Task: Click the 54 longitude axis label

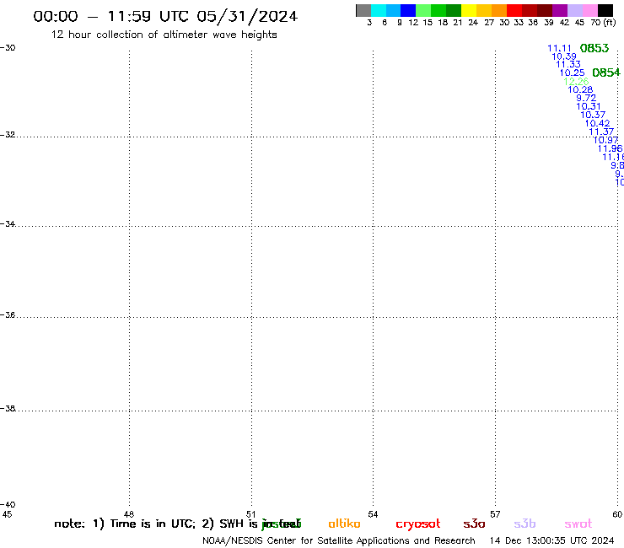Action: 373,514
